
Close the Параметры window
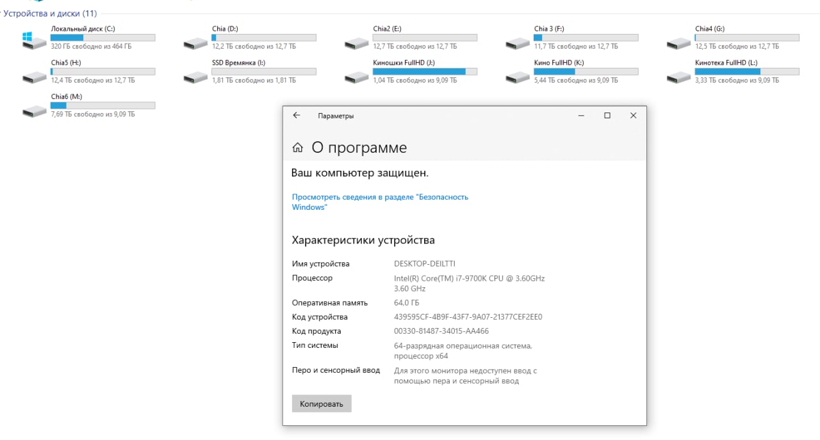(x=633, y=116)
